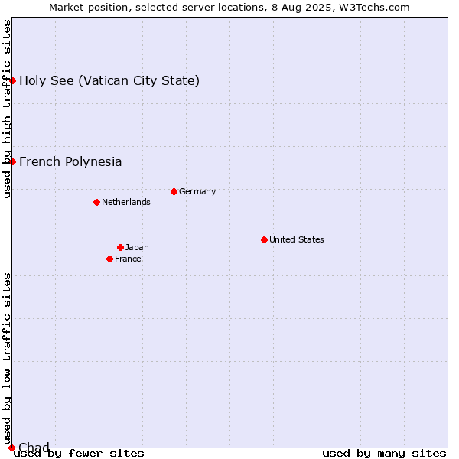
Task: Click the 'Japan' text label
Action: coord(137,248)
